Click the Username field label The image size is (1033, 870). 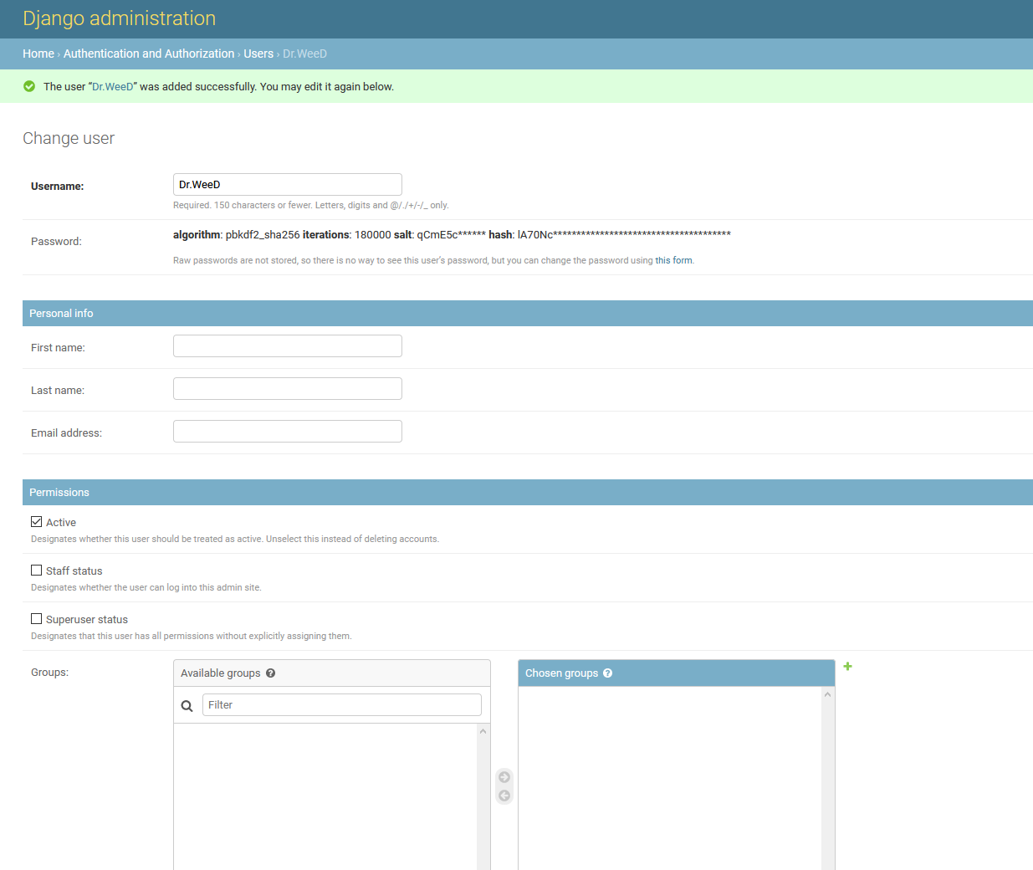(58, 187)
